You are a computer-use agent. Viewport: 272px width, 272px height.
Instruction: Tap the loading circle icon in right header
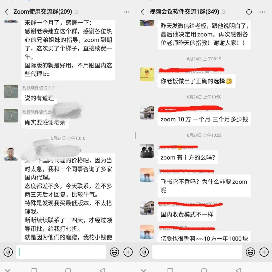click(249, 12)
